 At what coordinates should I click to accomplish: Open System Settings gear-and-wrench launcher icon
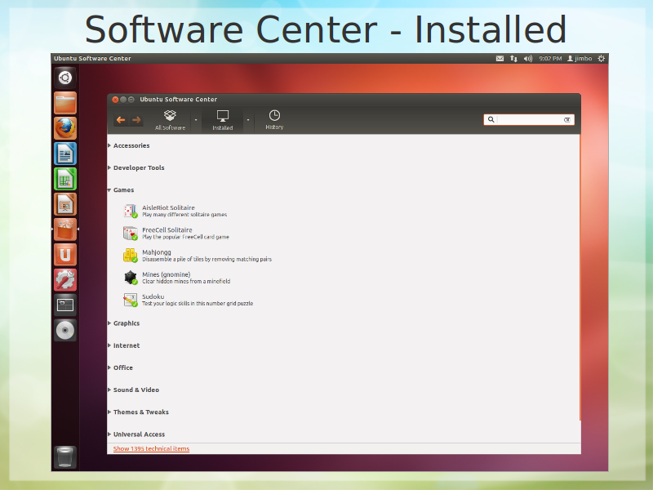click(65, 280)
